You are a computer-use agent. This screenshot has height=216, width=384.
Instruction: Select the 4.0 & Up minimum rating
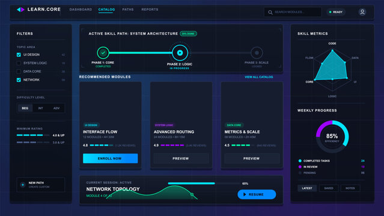pyautogui.click(x=41, y=135)
